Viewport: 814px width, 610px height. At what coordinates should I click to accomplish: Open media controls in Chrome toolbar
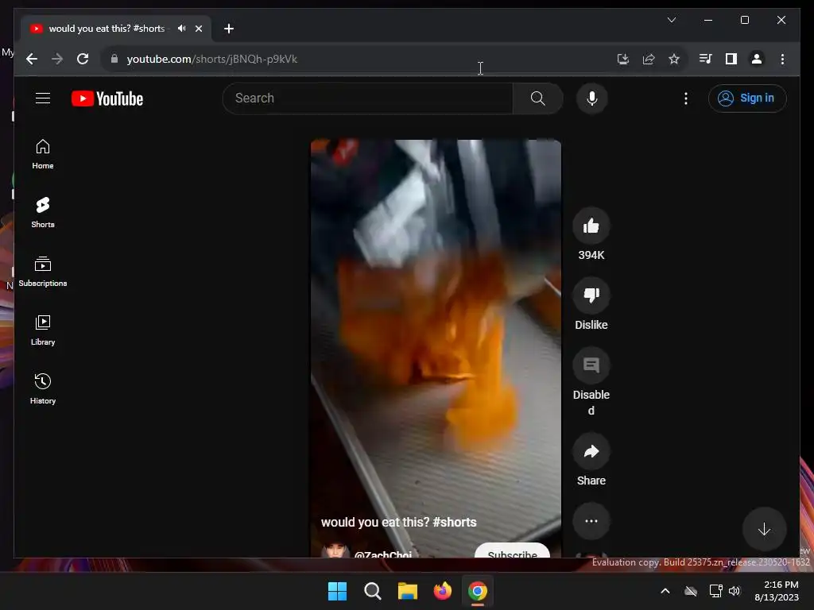[x=705, y=59]
